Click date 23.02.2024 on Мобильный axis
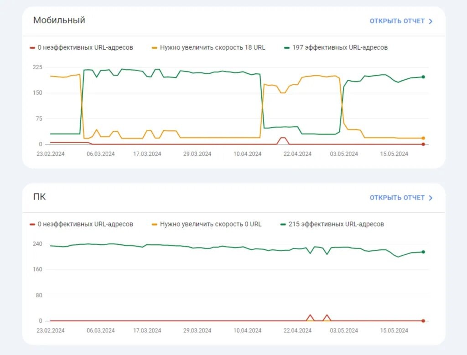The height and width of the screenshot is (355, 467). tap(51, 154)
